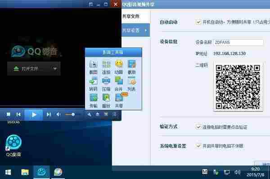Expand the 共享设置 sidebar arrow
The width and height of the screenshot is (270, 179).
click(146, 31)
